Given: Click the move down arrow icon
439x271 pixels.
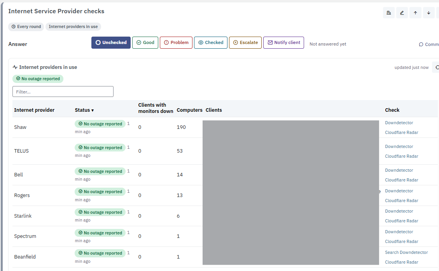Looking at the screenshot, I should (x=429, y=12).
